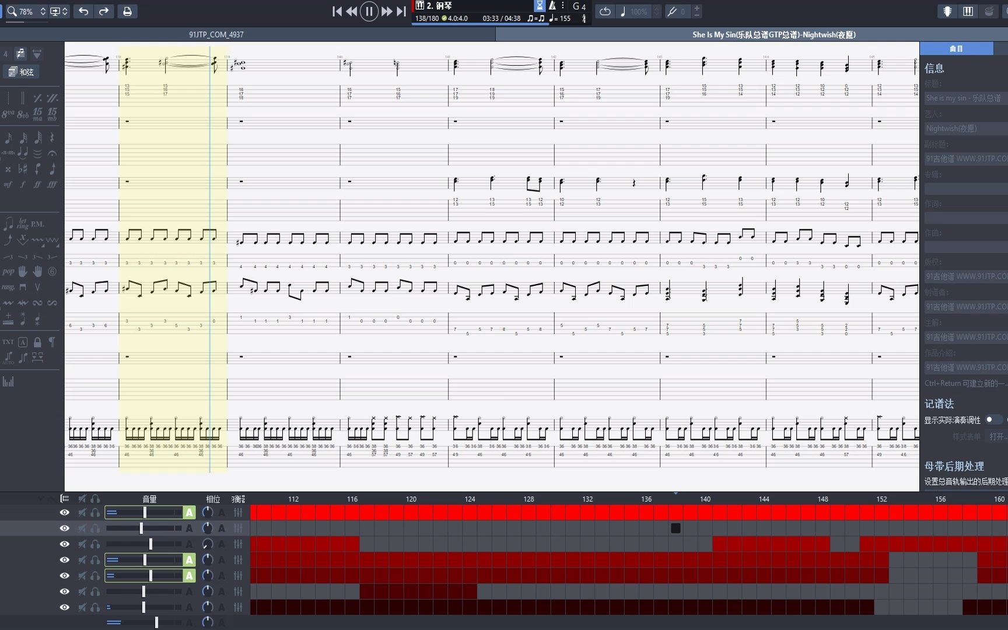Viewport: 1008px width, 630px height.
Task: Click the 打开 stylesheet button
Action: click(x=998, y=436)
